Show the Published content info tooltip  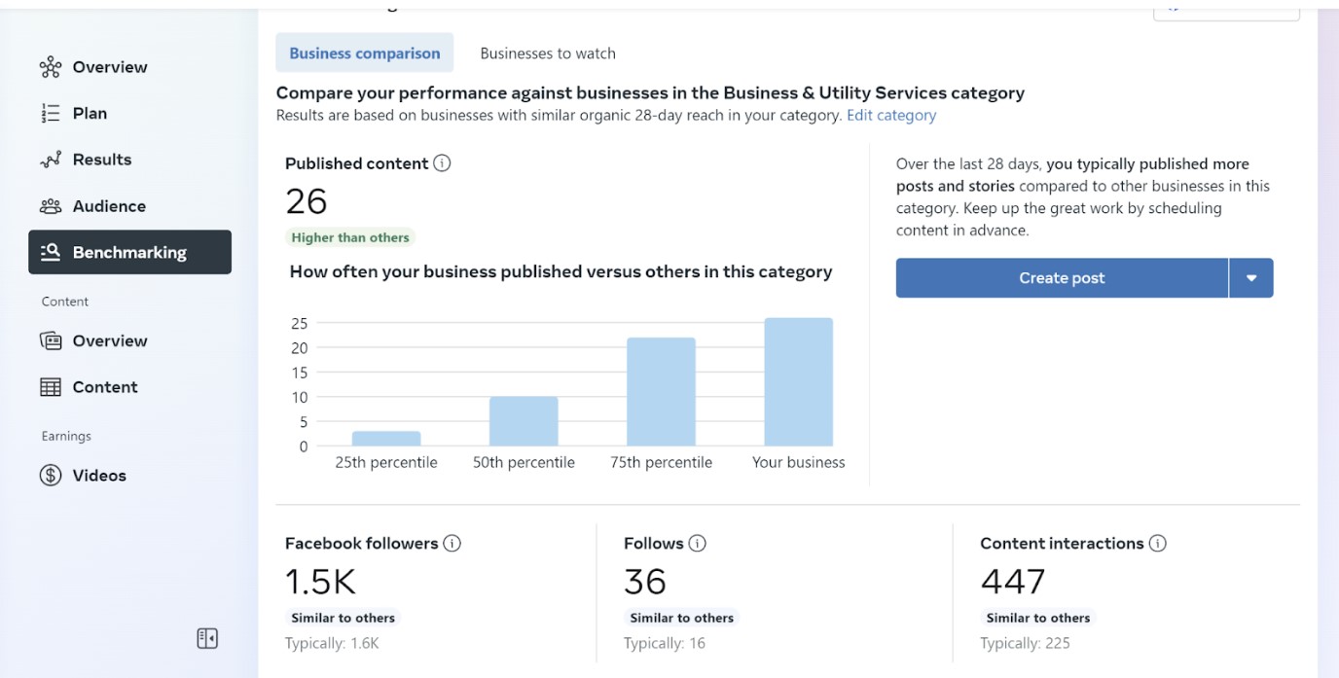442,163
